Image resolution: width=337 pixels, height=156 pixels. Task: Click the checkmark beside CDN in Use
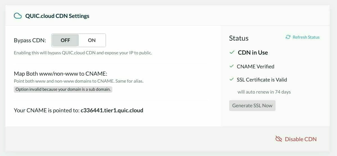(x=232, y=52)
